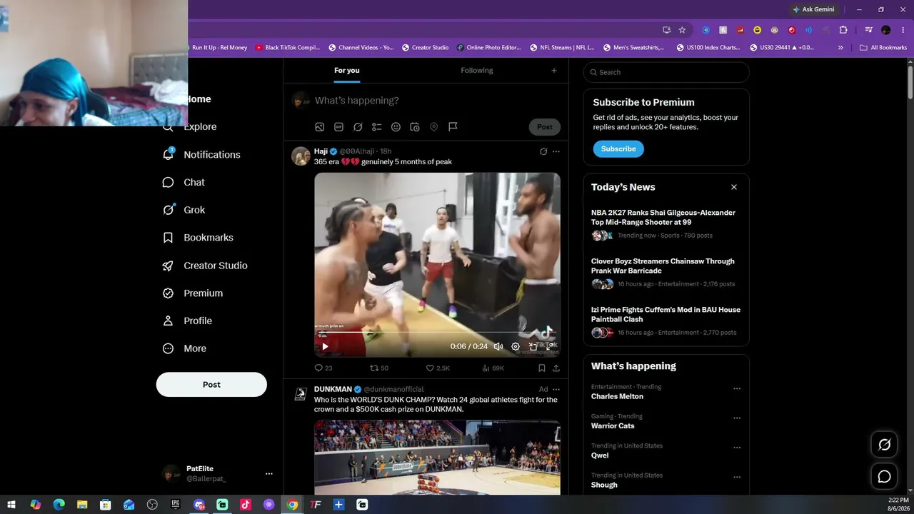Add a new timeline tab with plus
Image resolution: width=914 pixels, height=514 pixels.
(553, 71)
